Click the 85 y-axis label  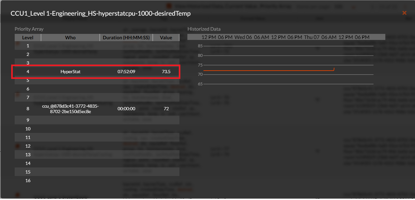200,46
